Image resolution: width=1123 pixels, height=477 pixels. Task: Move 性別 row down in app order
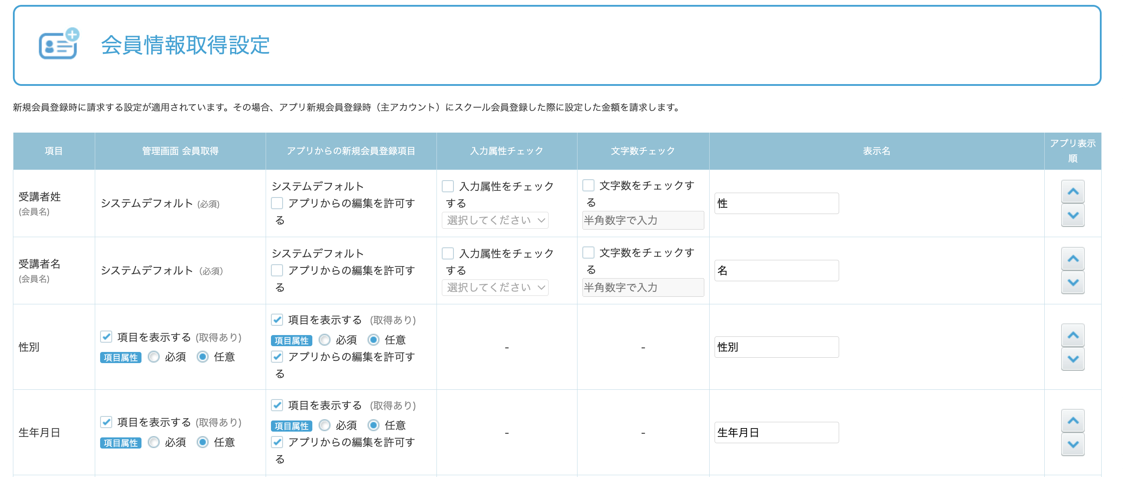pyautogui.click(x=1073, y=359)
